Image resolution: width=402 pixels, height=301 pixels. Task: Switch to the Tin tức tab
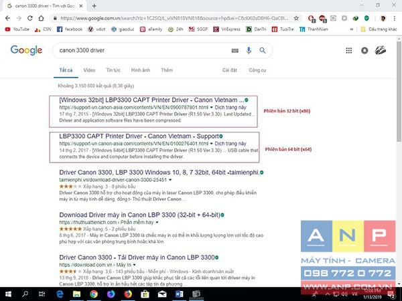[113, 70]
